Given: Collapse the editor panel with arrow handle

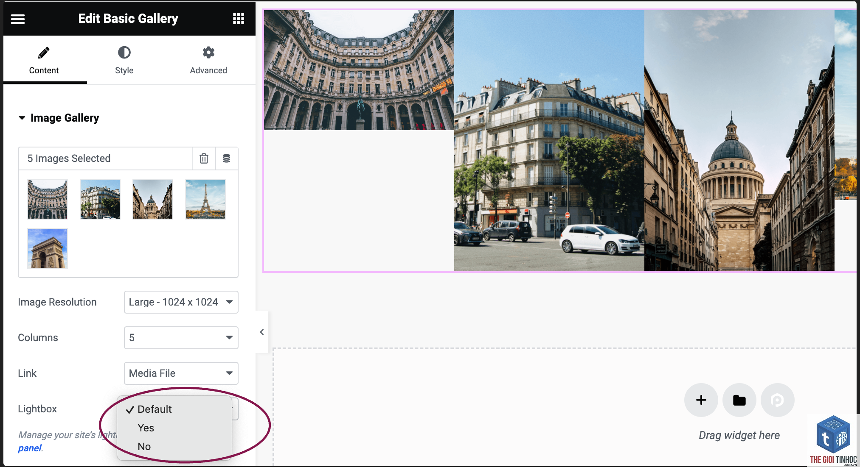Looking at the screenshot, I should pyautogui.click(x=262, y=332).
